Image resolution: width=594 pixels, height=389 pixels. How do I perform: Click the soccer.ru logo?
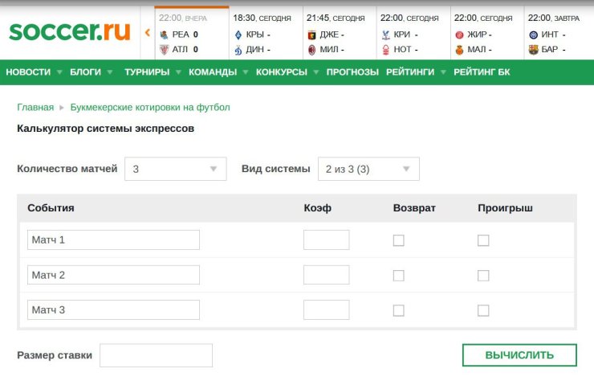click(69, 31)
